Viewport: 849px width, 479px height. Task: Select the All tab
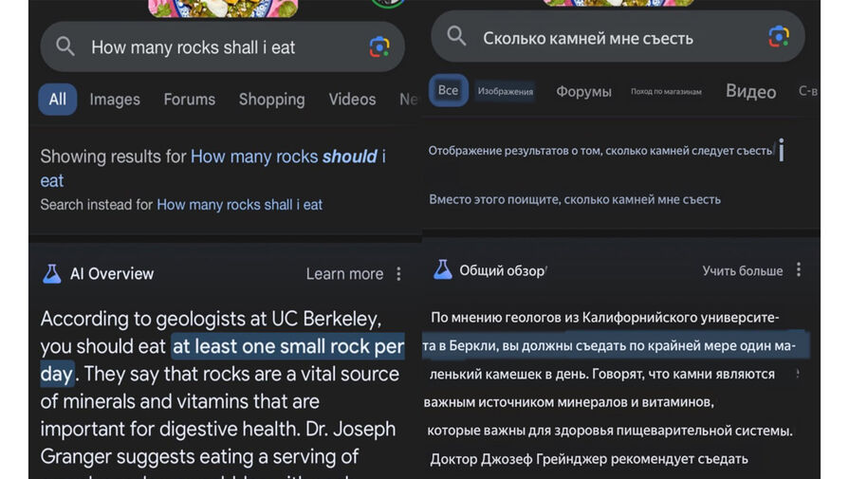tap(58, 100)
